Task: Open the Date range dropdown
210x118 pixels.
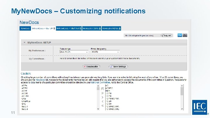Action: 74,52
